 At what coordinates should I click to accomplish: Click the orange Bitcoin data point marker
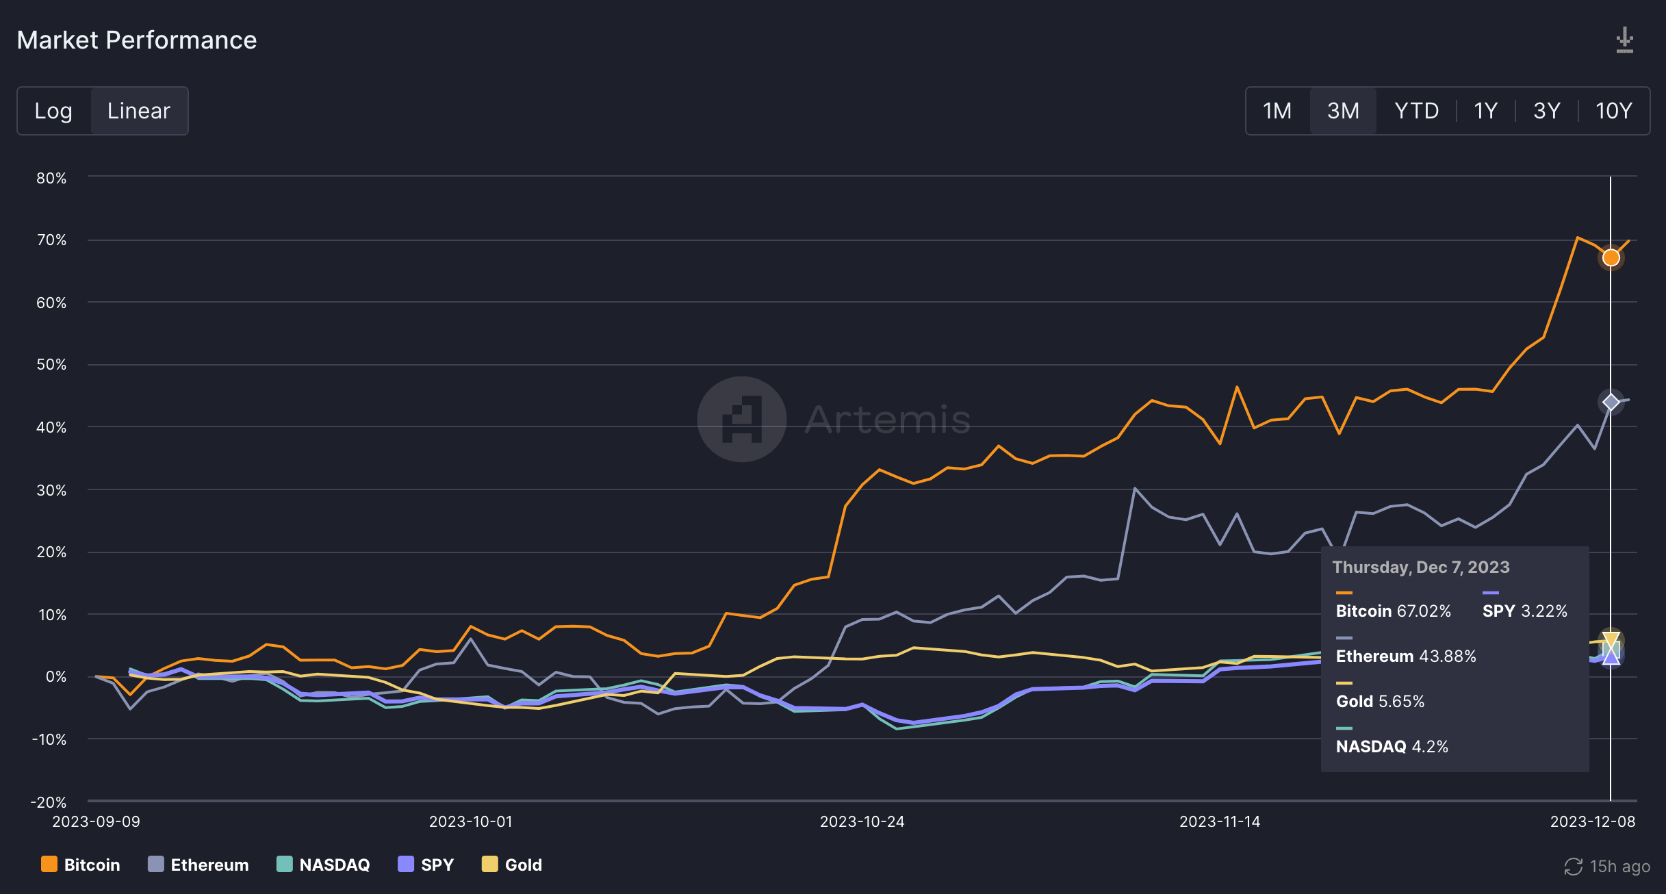point(1611,258)
